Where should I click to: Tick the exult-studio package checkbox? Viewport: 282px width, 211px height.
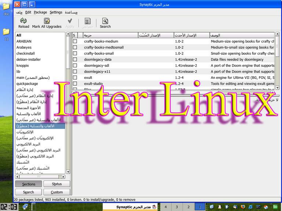coord(75,84)
